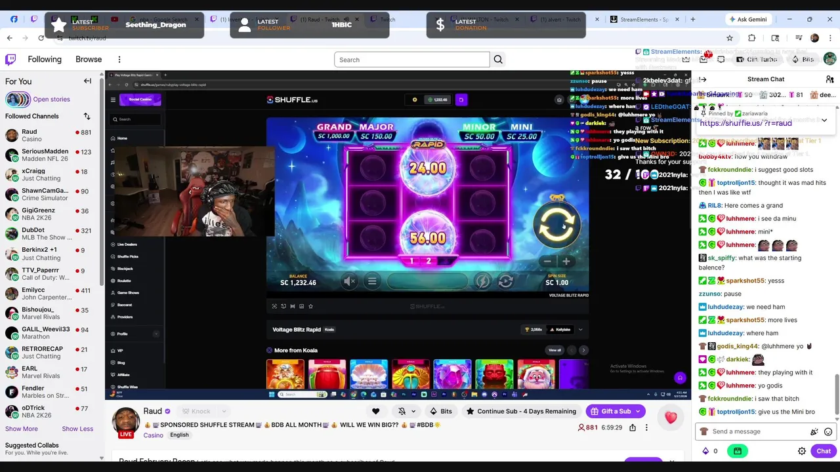This screenshot has height=472, width=840.
Task: Click the large spin button in the slot game
Action: click(x=556, y=225)
